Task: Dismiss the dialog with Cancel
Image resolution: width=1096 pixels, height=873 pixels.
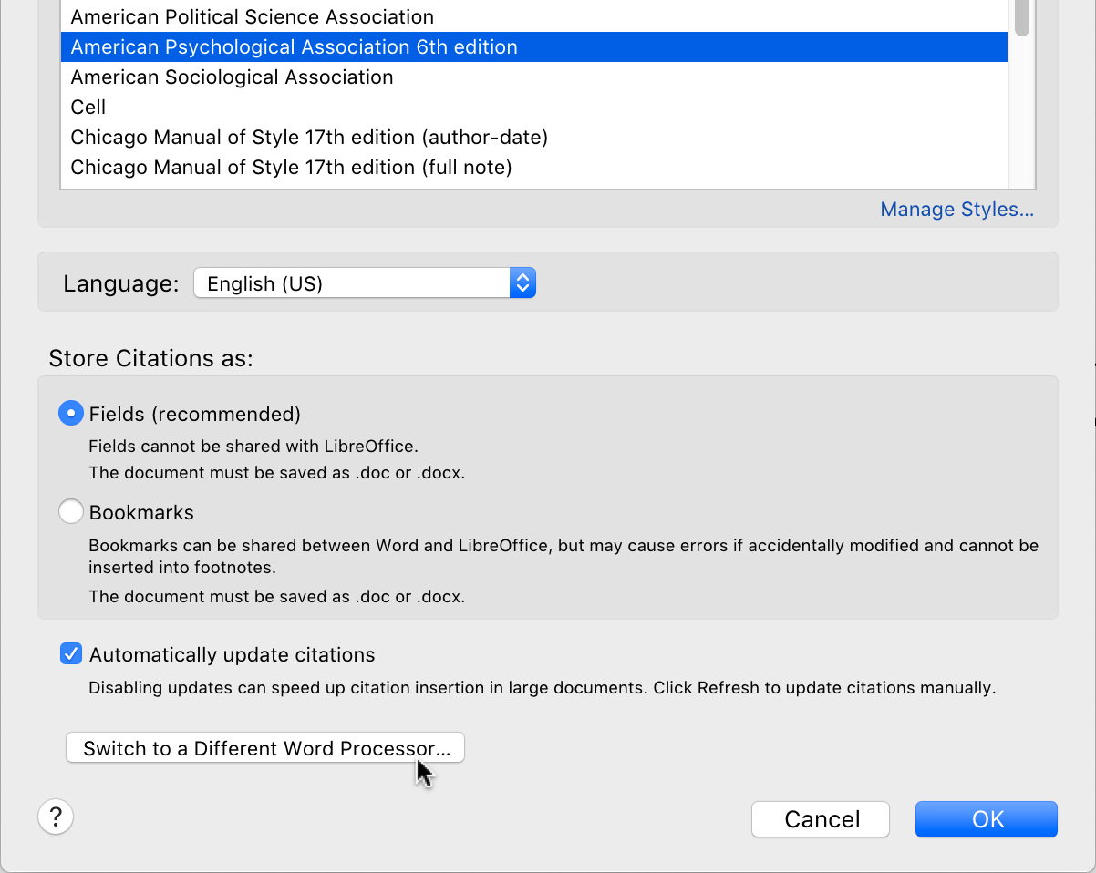Action: (819, 818)
